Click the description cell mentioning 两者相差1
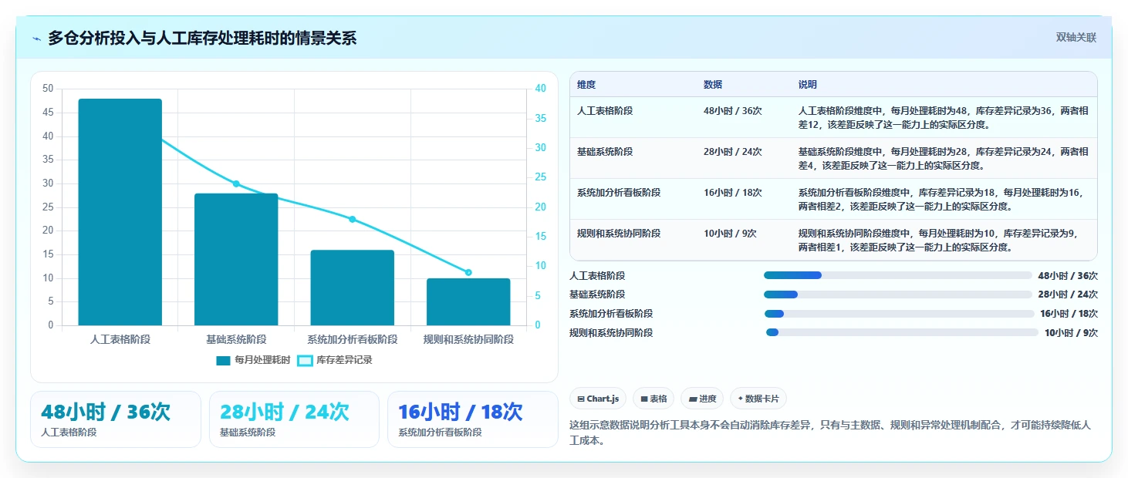The height and width of the screenshot is (478, 1128). click(944, 240)
